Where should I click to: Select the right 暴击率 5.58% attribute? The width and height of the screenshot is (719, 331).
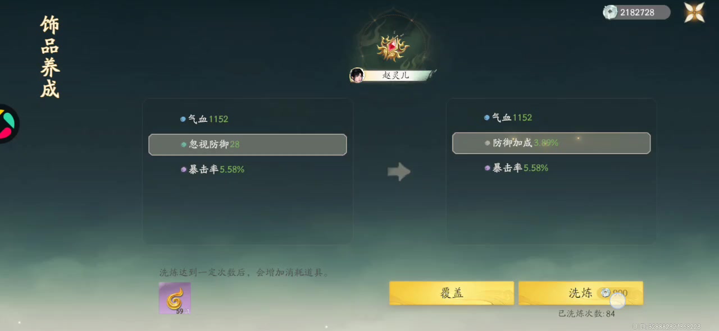pos(516,168)
